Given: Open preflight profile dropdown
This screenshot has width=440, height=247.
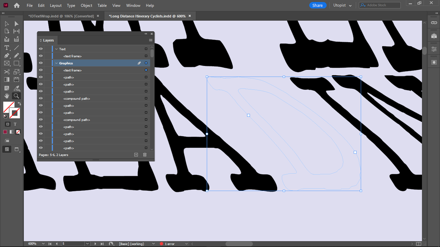Looking at the screenshot, I should pos(153,244).
